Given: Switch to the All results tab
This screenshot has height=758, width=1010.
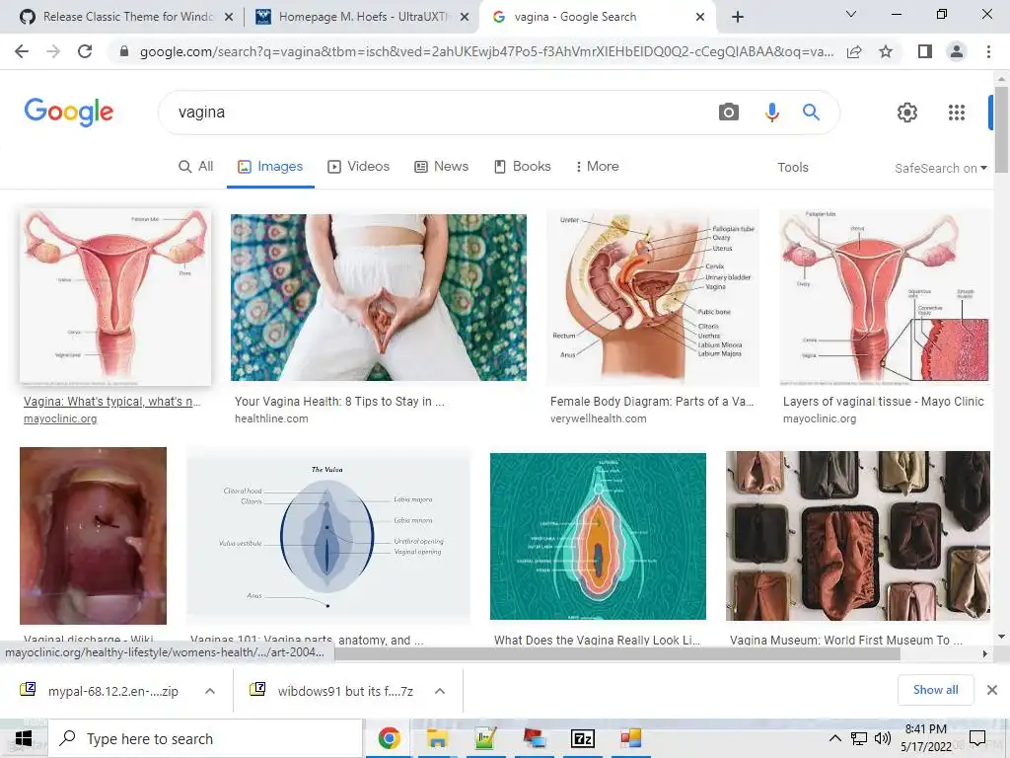Looking at the screenshot, I should coord(196,166).
